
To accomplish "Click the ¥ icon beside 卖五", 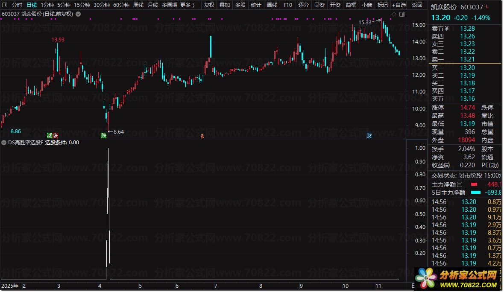I will (447, 29).
